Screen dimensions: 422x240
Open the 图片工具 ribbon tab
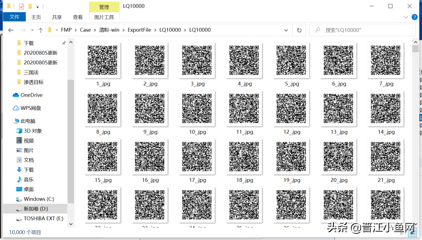pyautogui.click(x=104, y=17)
